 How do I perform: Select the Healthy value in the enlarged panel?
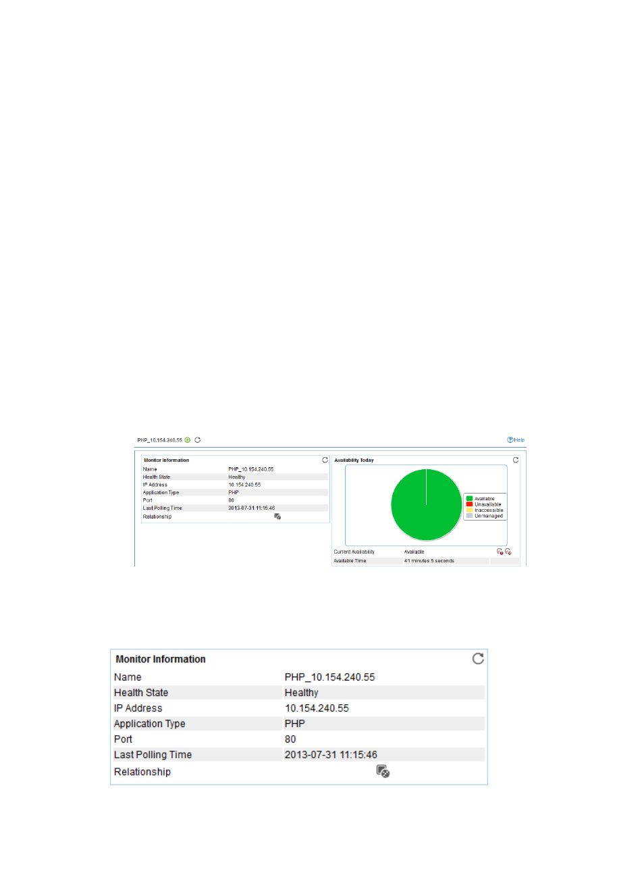(301, 693)
